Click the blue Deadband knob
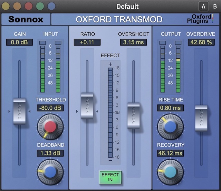The image size is (221, 191). [50, 171]
